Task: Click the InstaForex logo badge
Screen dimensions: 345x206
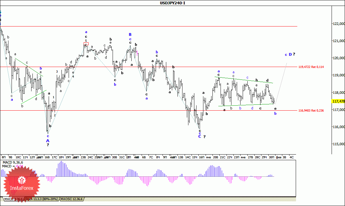Action: 22,184
